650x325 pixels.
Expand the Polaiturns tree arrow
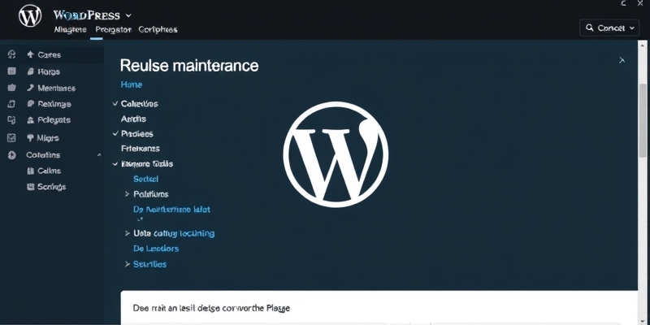coord(128,193)
